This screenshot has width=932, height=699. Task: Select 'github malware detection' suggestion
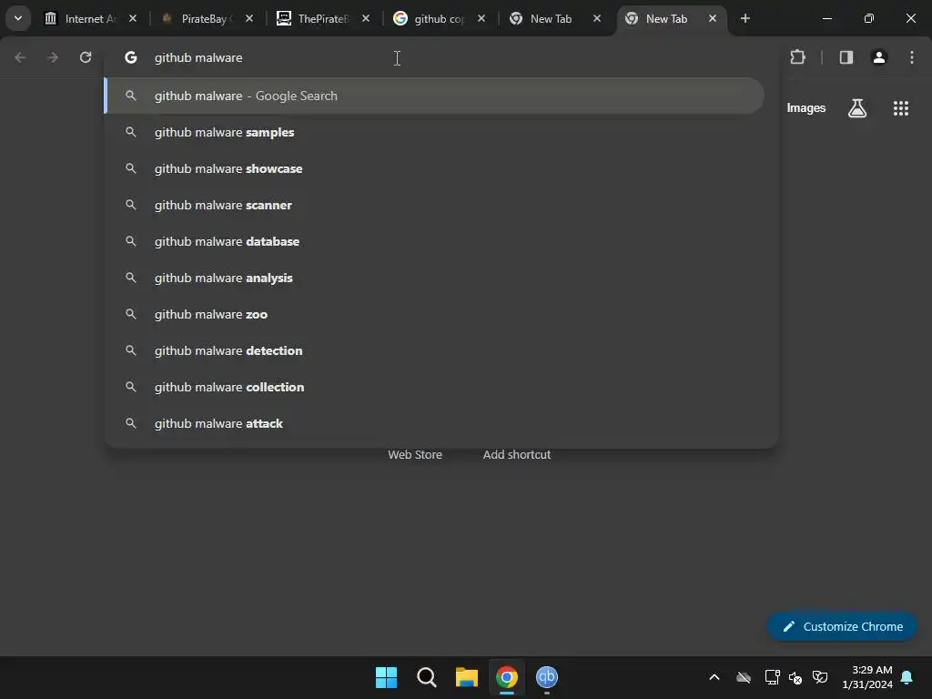(x=434, y=350)
